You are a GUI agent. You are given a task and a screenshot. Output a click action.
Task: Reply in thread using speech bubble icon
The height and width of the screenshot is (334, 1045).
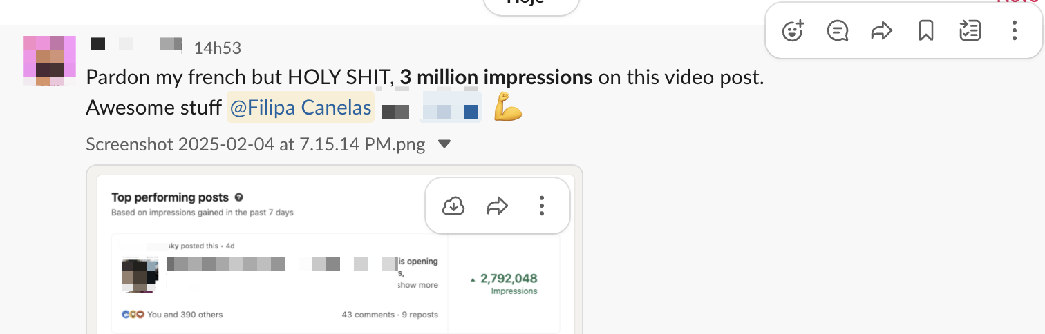838,31
